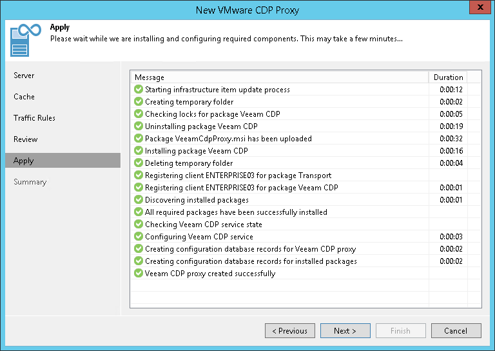Click check icon for Checking Veeam CDP service state
The height and width of the screenshot is (351, 495).
[x=139, y=225]
